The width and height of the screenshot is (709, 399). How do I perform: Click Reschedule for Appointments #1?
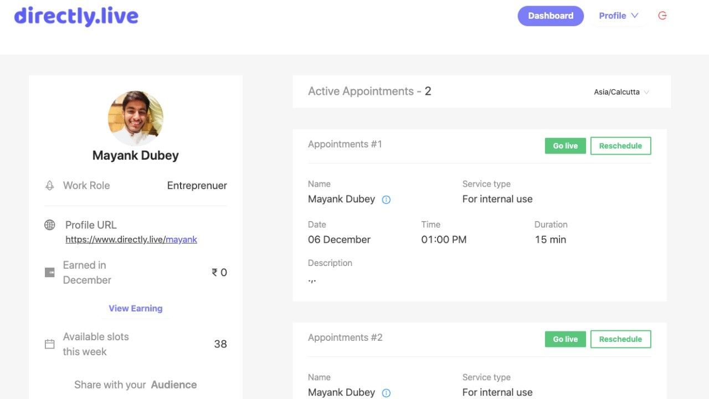621,146
